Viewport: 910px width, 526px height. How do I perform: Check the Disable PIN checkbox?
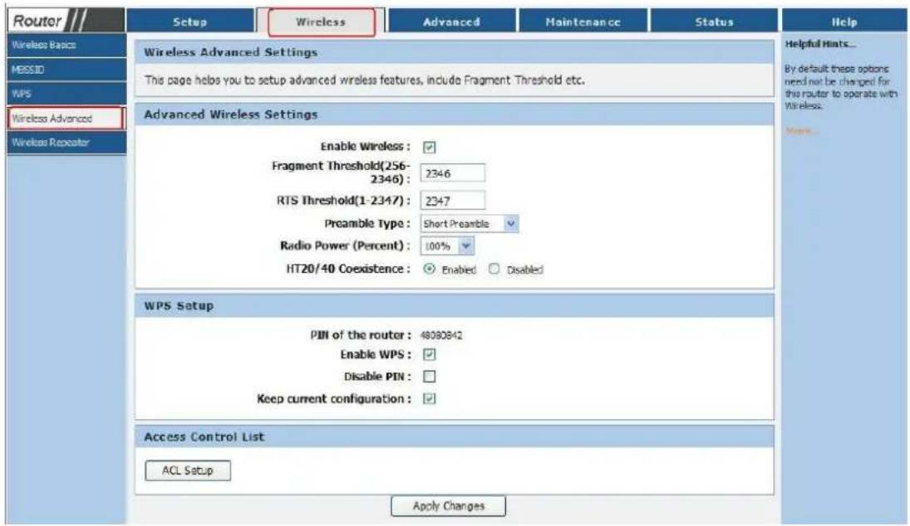(x=429, y=377)
